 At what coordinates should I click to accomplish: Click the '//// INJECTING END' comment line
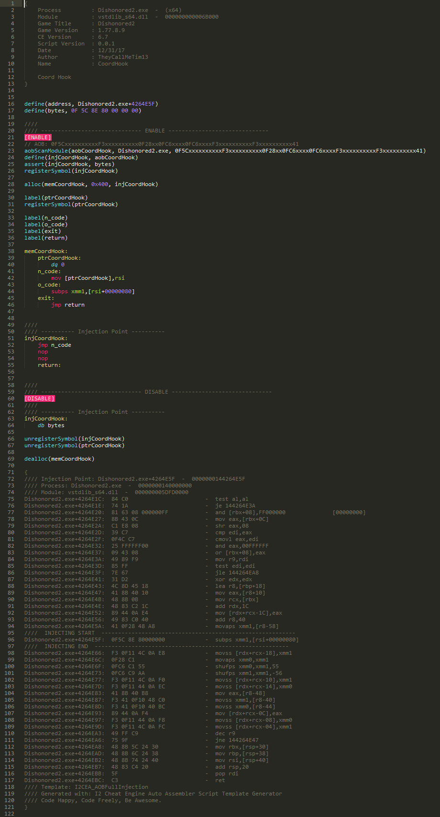pos(156,646)
